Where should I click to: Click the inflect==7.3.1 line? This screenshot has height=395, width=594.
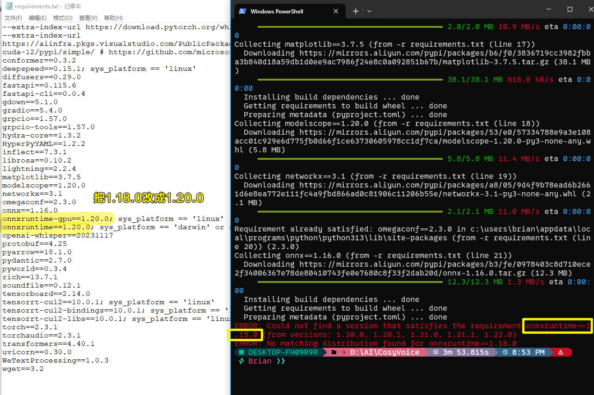click(35, 152)
